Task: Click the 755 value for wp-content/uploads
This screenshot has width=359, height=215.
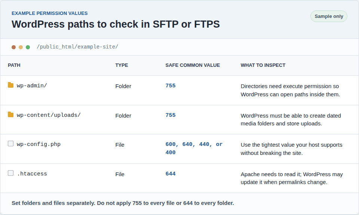Action: (171, 115)
